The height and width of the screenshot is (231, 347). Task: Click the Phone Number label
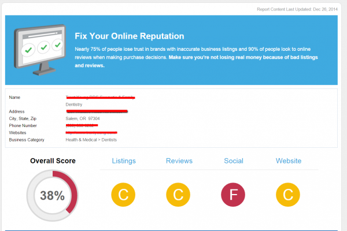[23, 125]
